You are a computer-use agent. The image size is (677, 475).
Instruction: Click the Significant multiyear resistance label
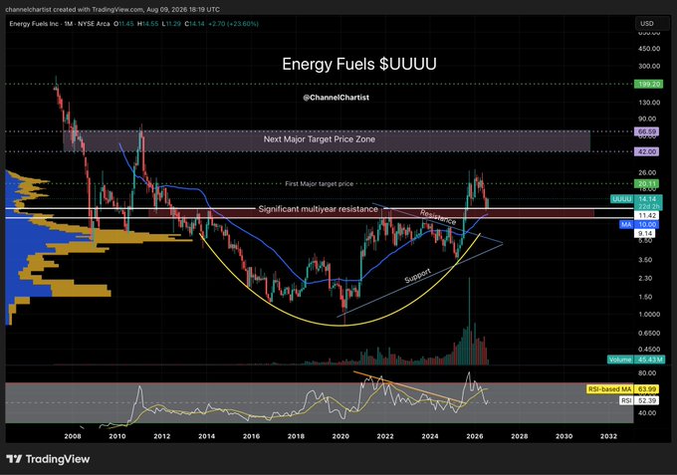[319, 209]
